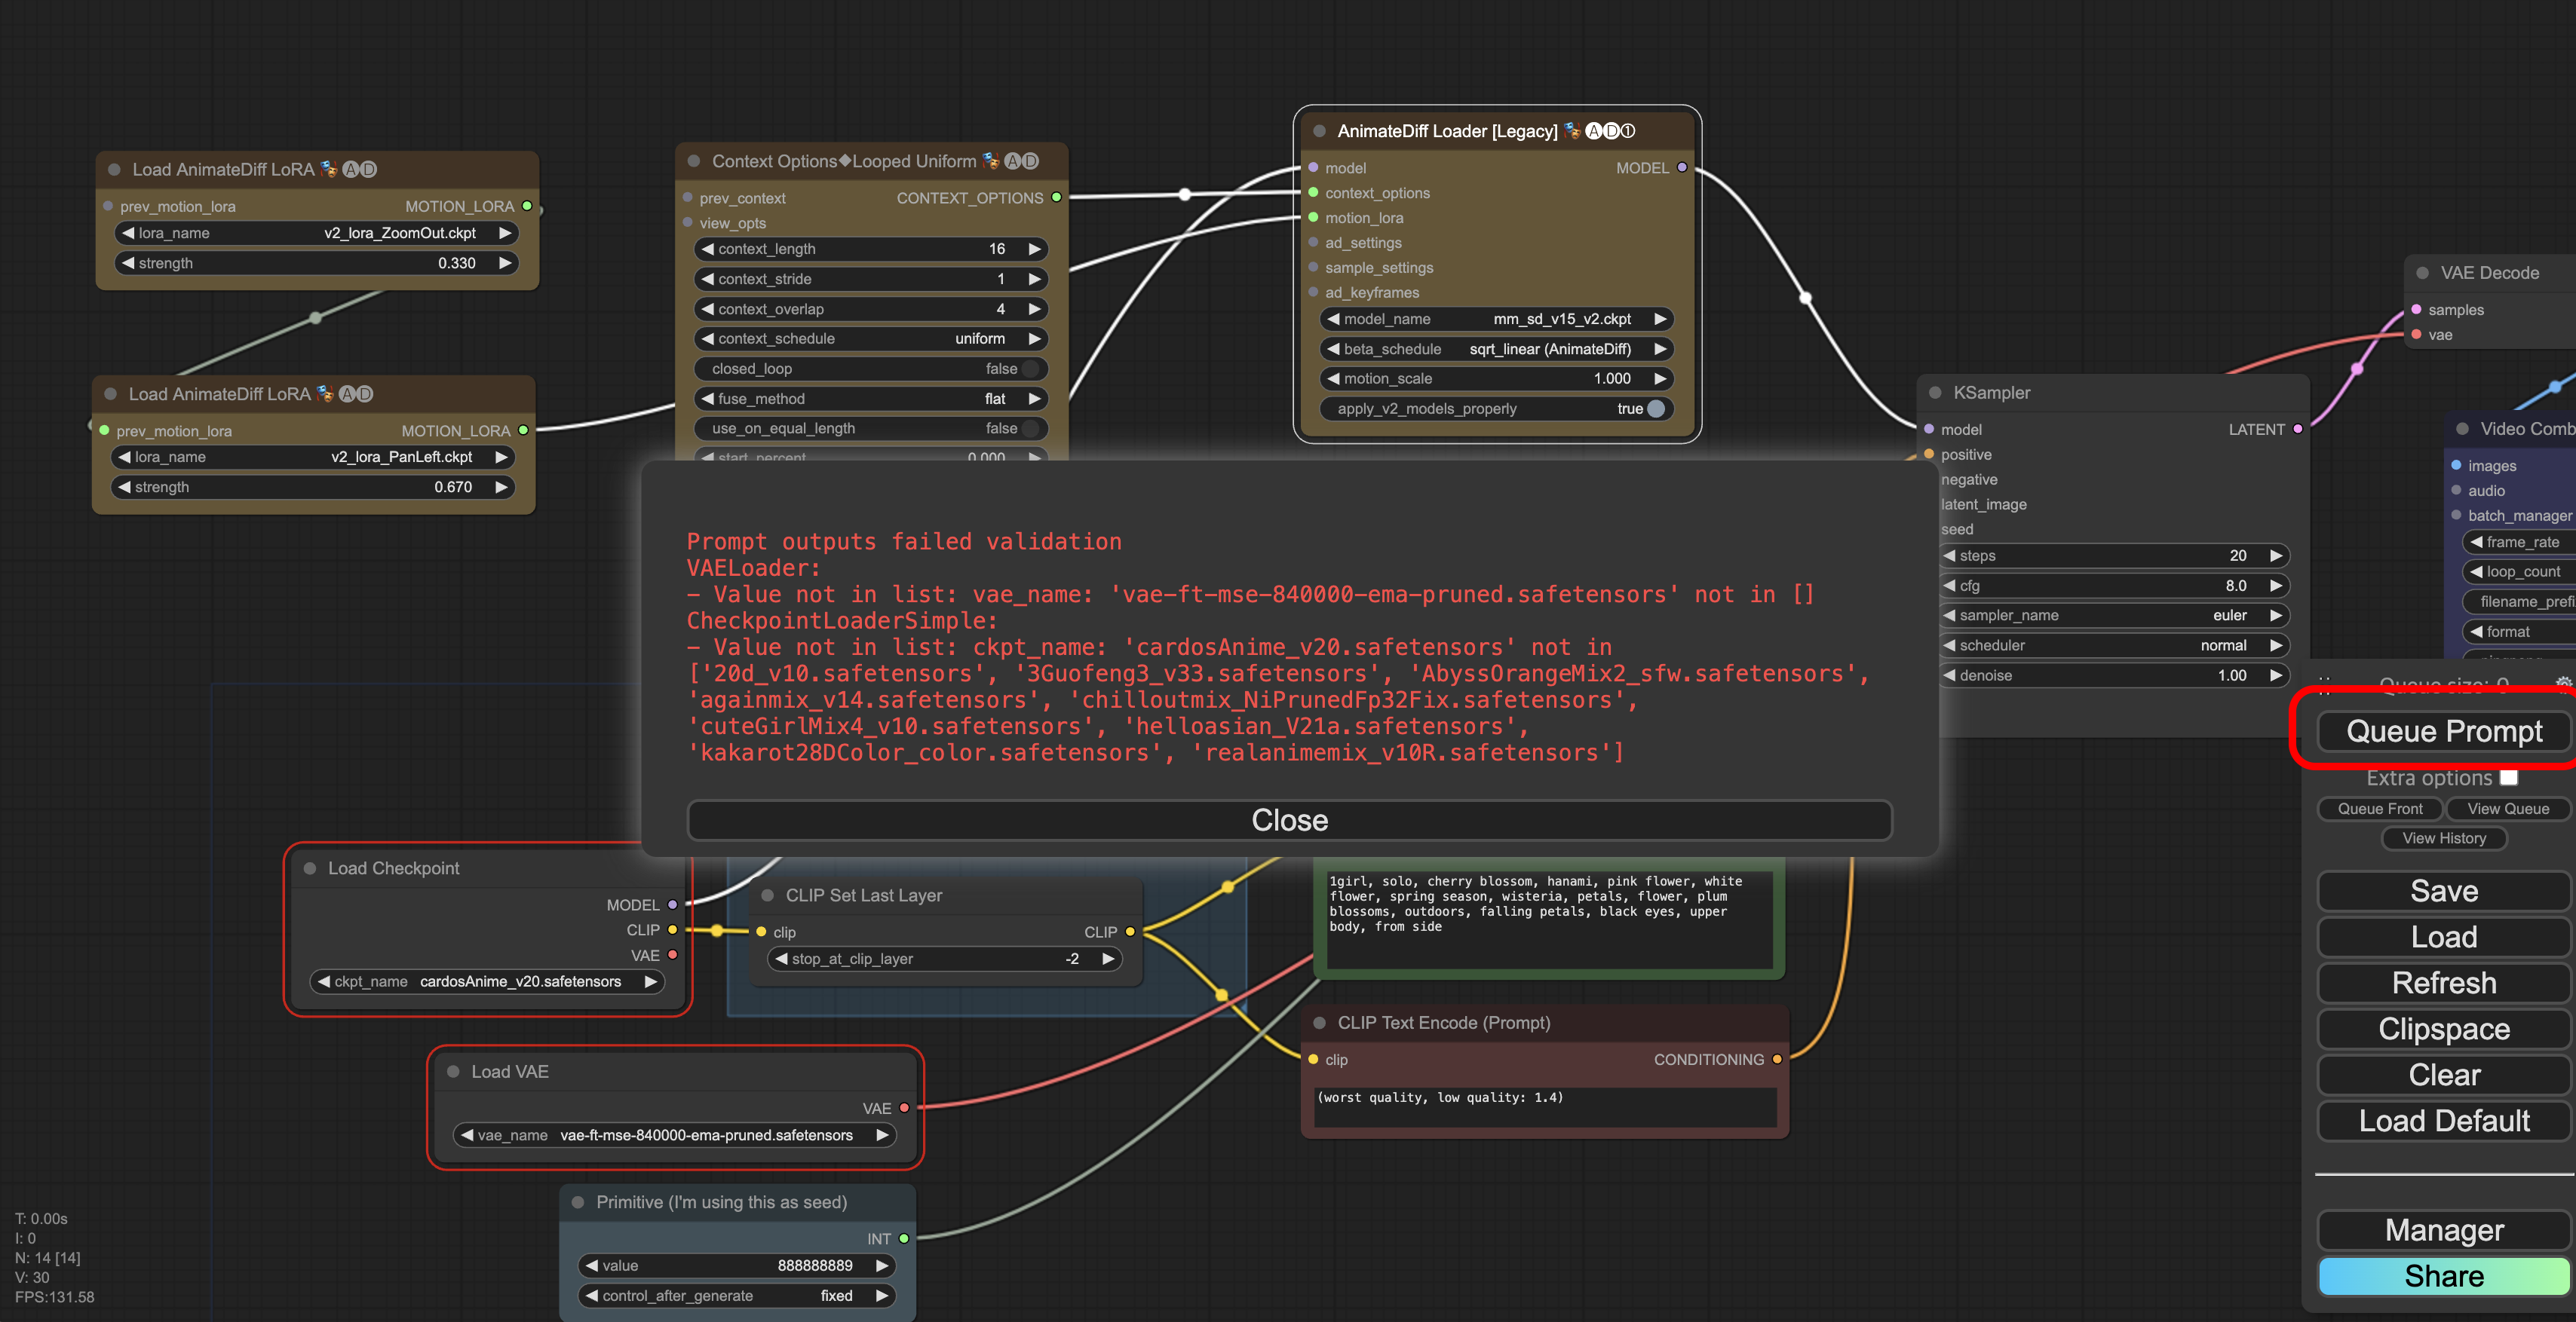Enable the Extra options checkbox

click(x=2508, y=777)
